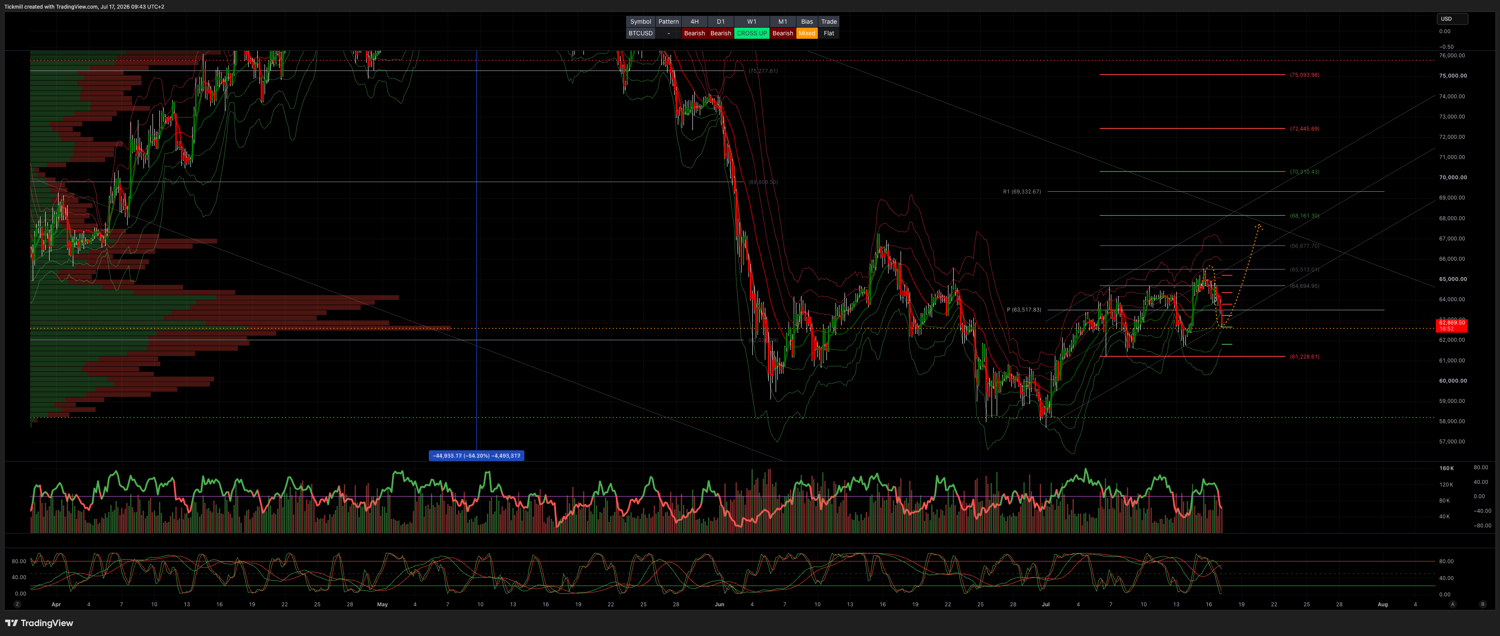The image size is (1500, 636).
Task: Select the D1 column header
Action: click(721, 22)
